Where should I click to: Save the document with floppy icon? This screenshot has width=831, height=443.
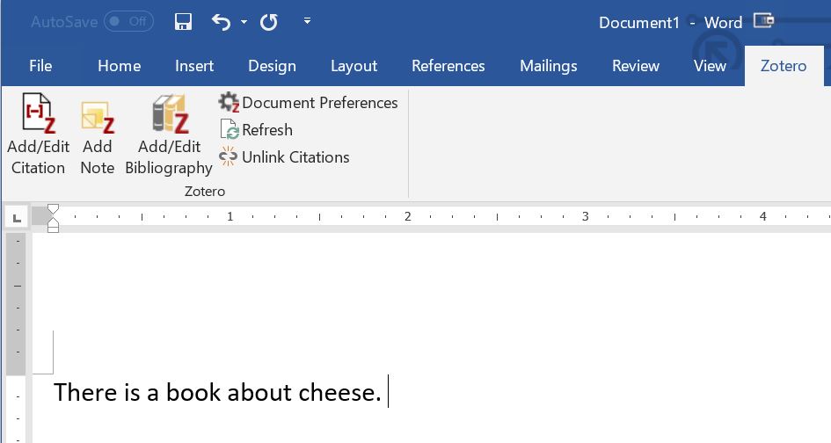tap(183, 22)
